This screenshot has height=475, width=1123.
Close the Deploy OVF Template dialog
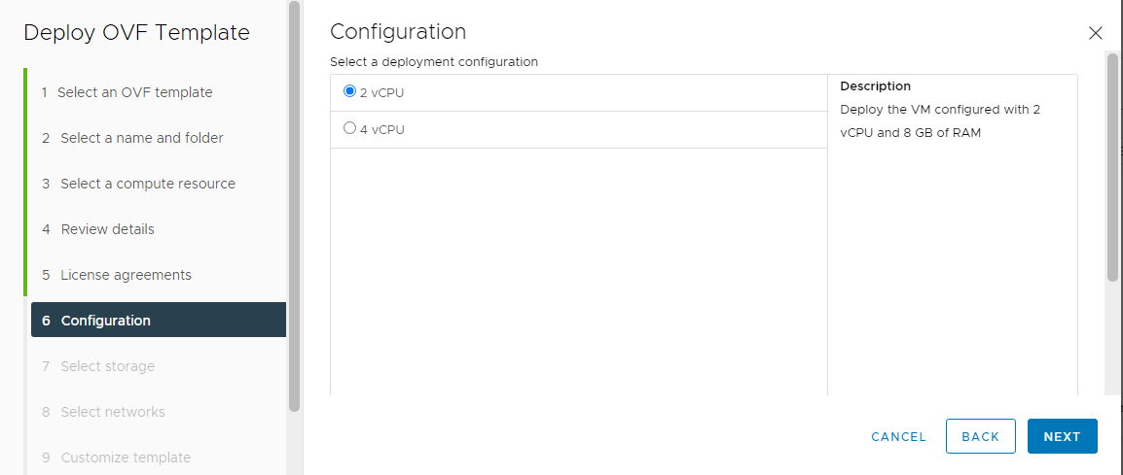tap(1095, 33)
